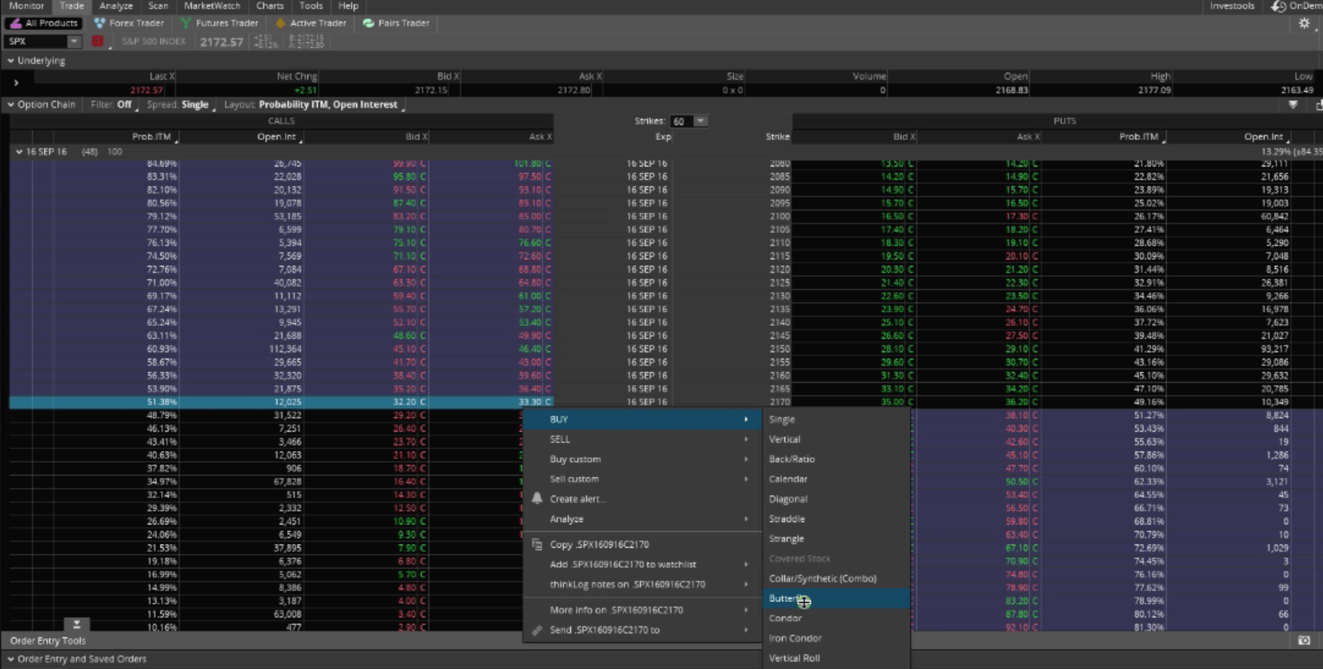
Task: Open the Scan tab
Action: [158, 6]
